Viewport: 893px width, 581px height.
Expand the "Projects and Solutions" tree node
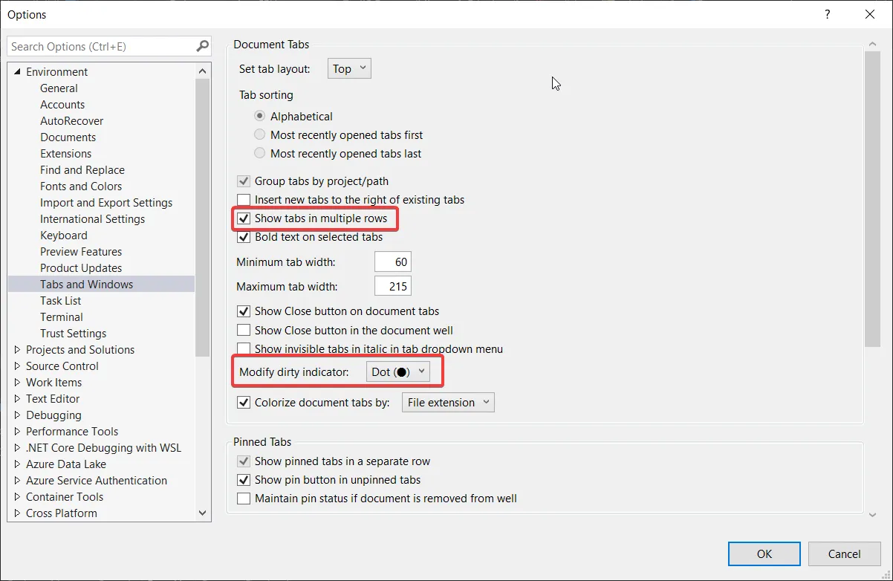[16, 349]
